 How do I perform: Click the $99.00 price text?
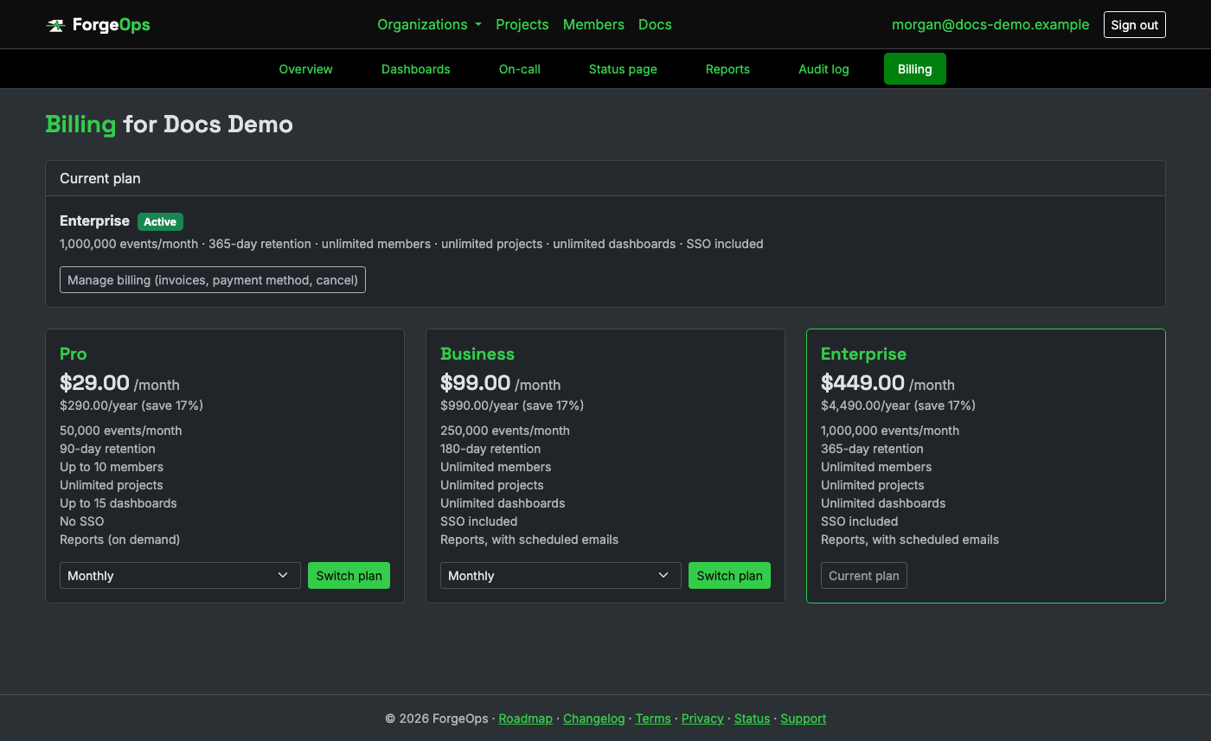475,383
